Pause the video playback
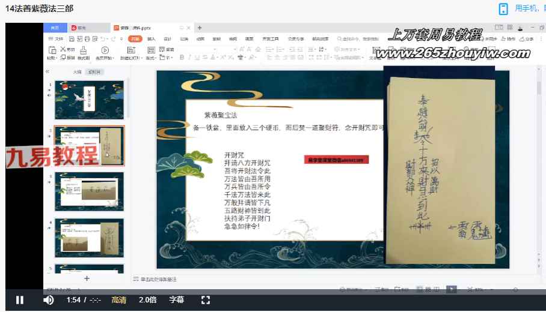The width and height of the screenshot is (546, 312). pos(19,300)
